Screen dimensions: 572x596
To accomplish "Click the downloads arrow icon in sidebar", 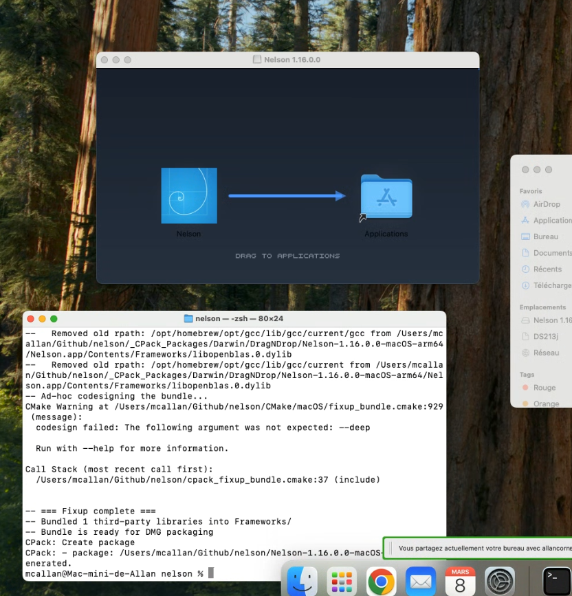I will [x=525, y=285].
